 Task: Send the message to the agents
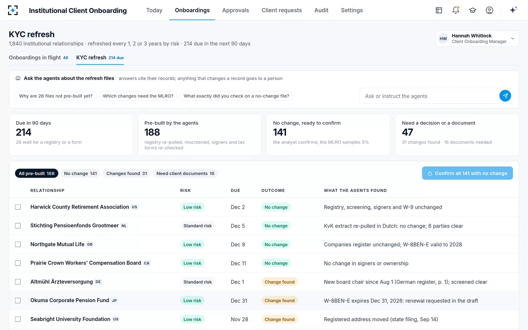(x=505, y=96)
